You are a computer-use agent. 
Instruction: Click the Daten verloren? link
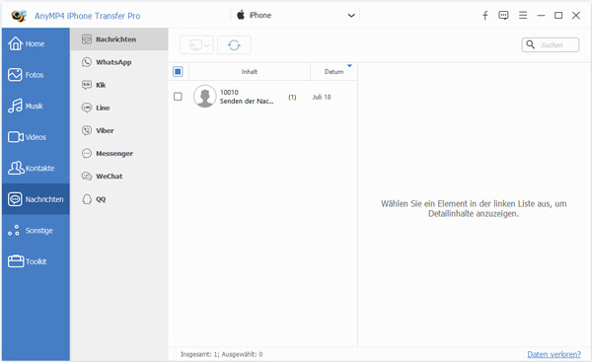[x=554, y=354]
